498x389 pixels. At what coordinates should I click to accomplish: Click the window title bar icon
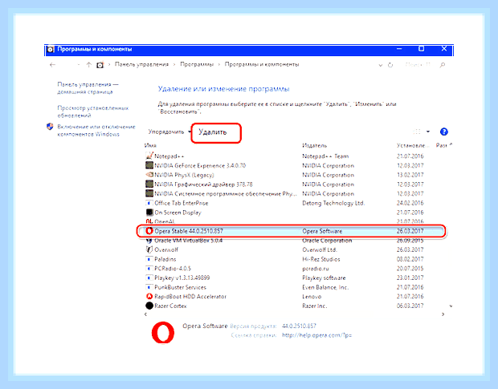coord(50,50)
